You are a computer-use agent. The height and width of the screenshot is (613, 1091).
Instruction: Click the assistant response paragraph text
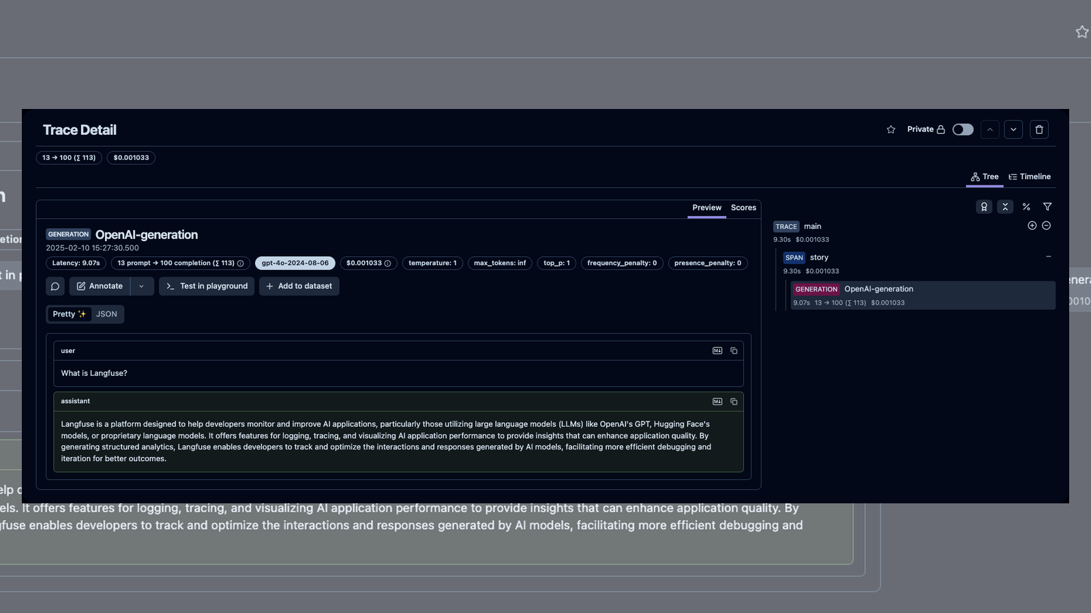coord(386,441)
